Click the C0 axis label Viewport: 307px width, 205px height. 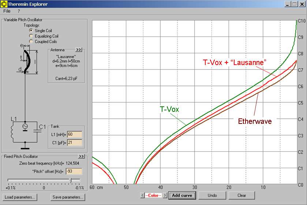(x=300, y=185)
